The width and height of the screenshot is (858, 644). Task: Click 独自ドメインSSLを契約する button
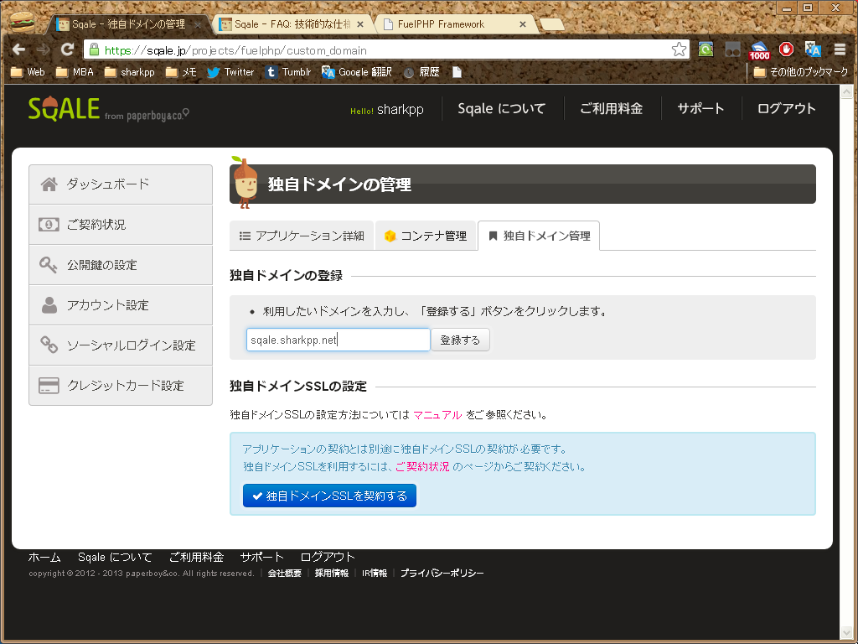click(x=329, y=496)
